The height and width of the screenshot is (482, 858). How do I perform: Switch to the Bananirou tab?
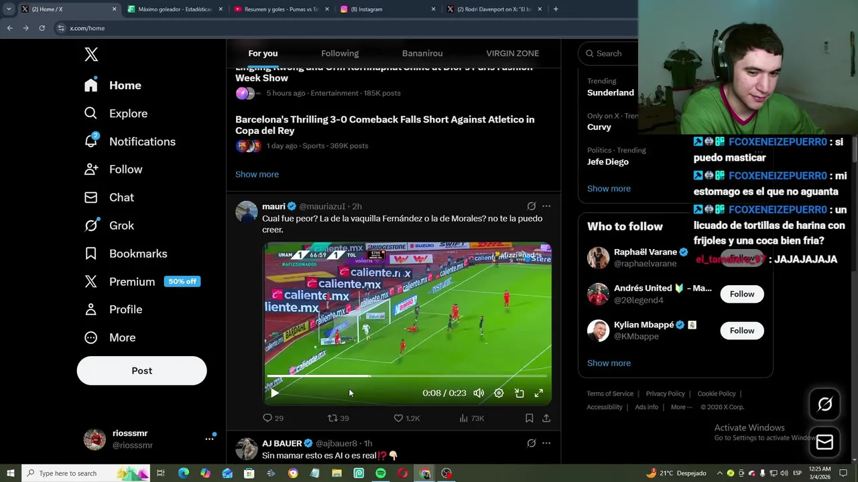(422, 54)
